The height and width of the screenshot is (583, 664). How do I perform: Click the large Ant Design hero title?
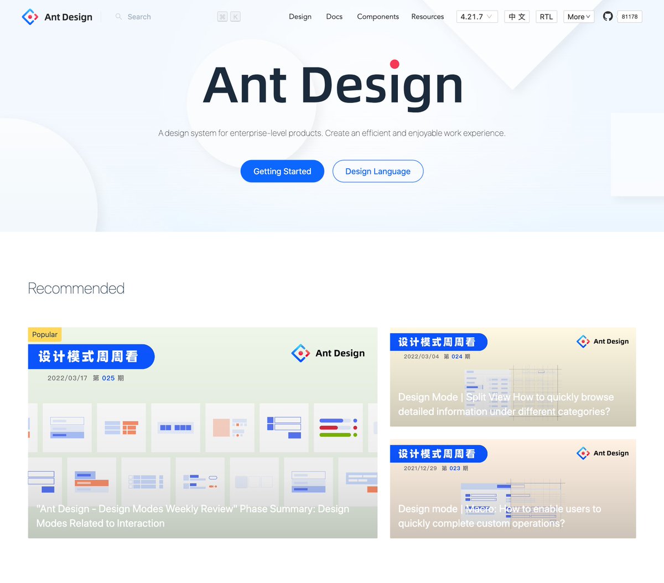(x=333, y=85)
